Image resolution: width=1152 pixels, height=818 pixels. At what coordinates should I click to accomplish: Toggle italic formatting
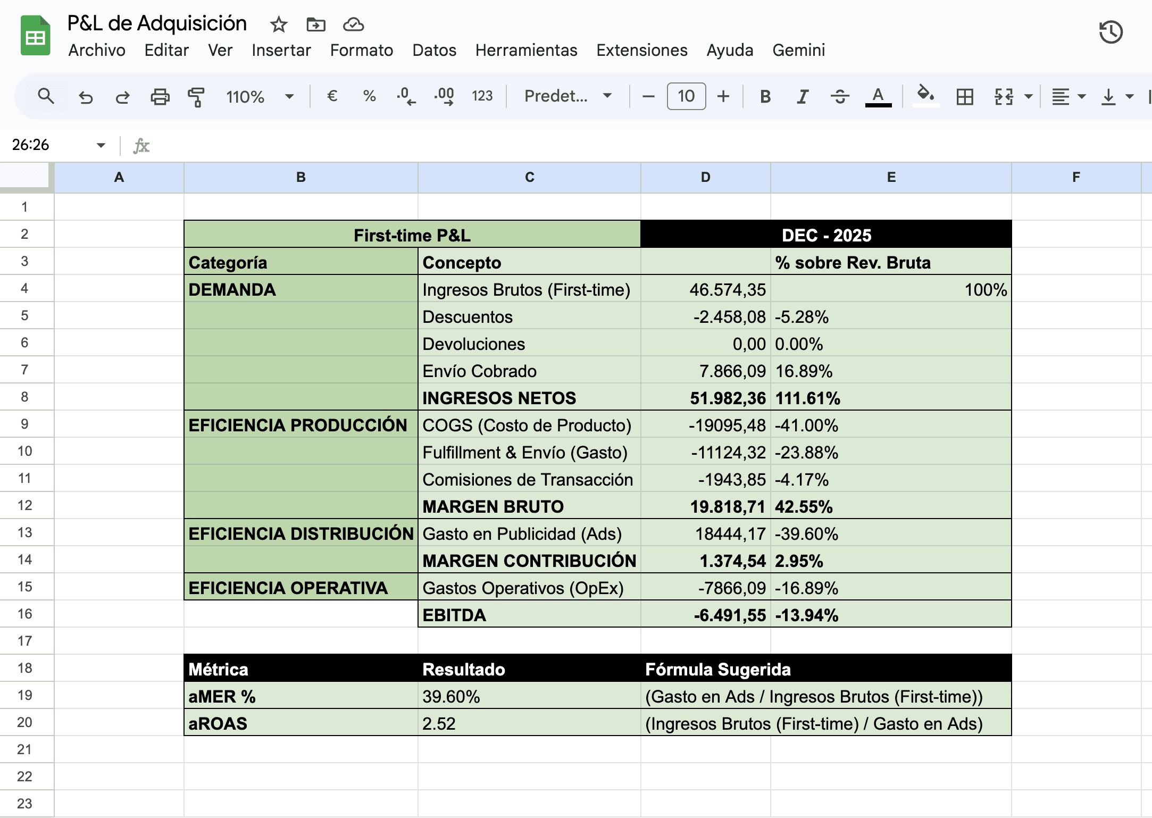pos(802,97)
